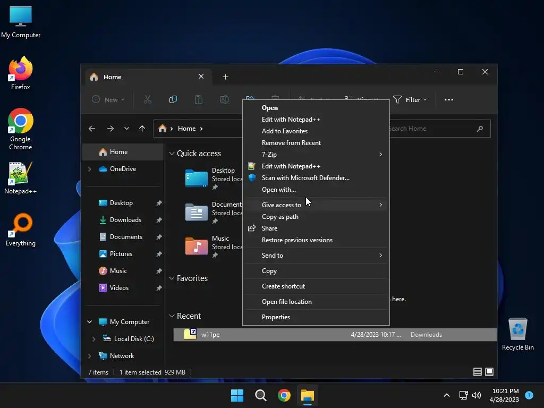Image resolution: width=544 pixels, height=408 pixels.
Task: Click the taskbar Search magnifier
Action: (x=260, y=395)
